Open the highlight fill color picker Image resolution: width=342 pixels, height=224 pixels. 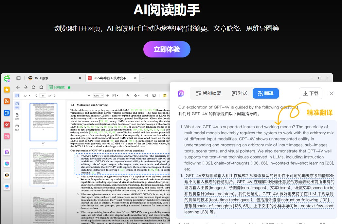click(x=136, y=96)
